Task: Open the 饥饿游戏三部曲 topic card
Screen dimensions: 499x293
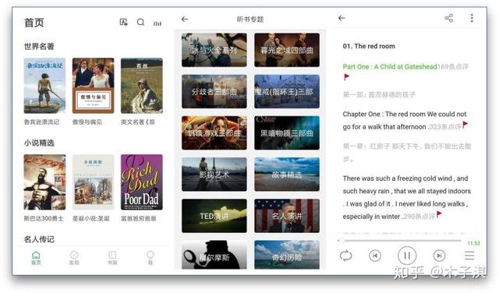Action: (214, 133)
